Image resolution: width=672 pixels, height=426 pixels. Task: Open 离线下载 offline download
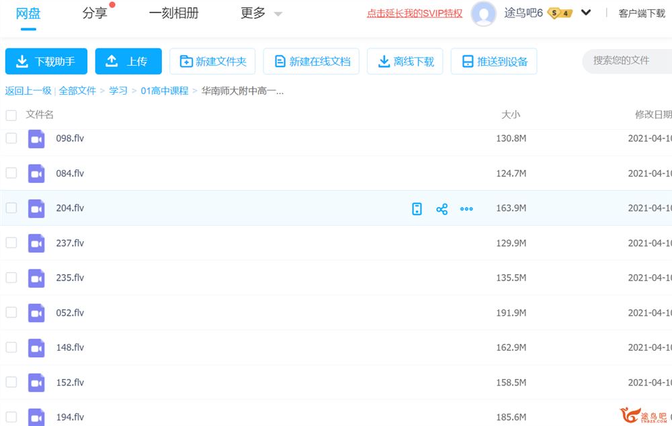point(405,61)
